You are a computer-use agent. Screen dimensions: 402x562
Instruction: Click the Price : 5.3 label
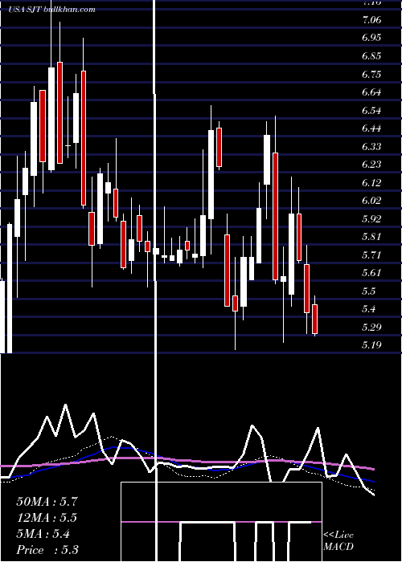tap(47, 550)
